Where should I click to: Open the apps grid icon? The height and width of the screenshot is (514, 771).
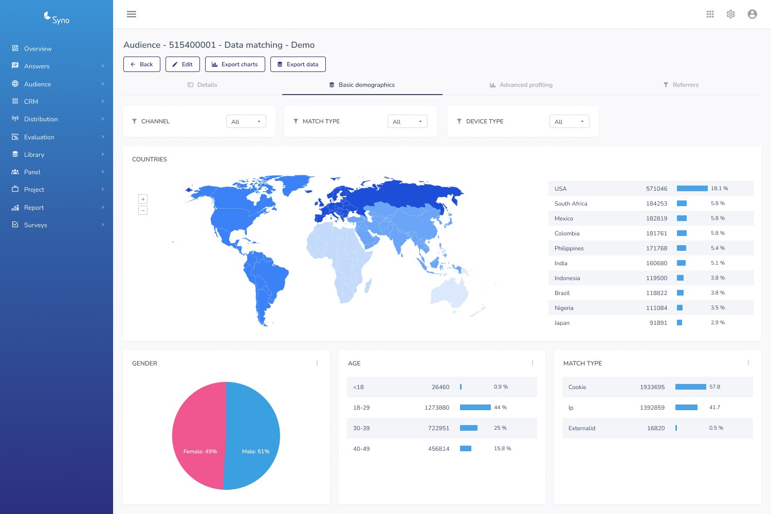[x=710, y=14]
